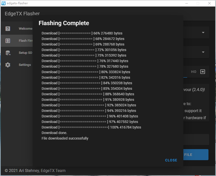
Task: Close the edgetx-flasher window
Action: [209, 3]
